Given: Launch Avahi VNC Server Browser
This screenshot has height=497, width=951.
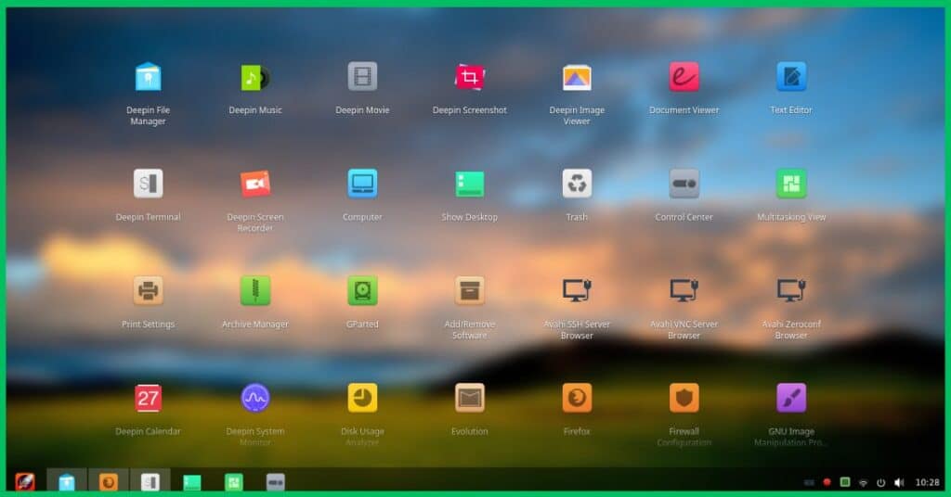Looking at the screenshot, I should [684, 290].
